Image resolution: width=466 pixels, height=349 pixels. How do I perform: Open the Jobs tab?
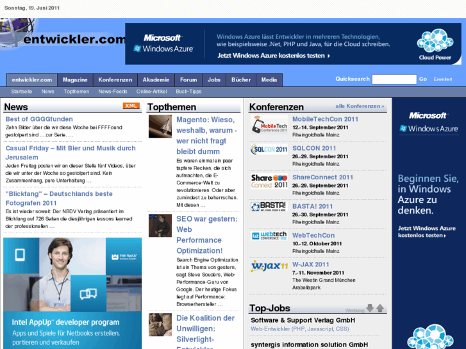(x=214, y=80)
